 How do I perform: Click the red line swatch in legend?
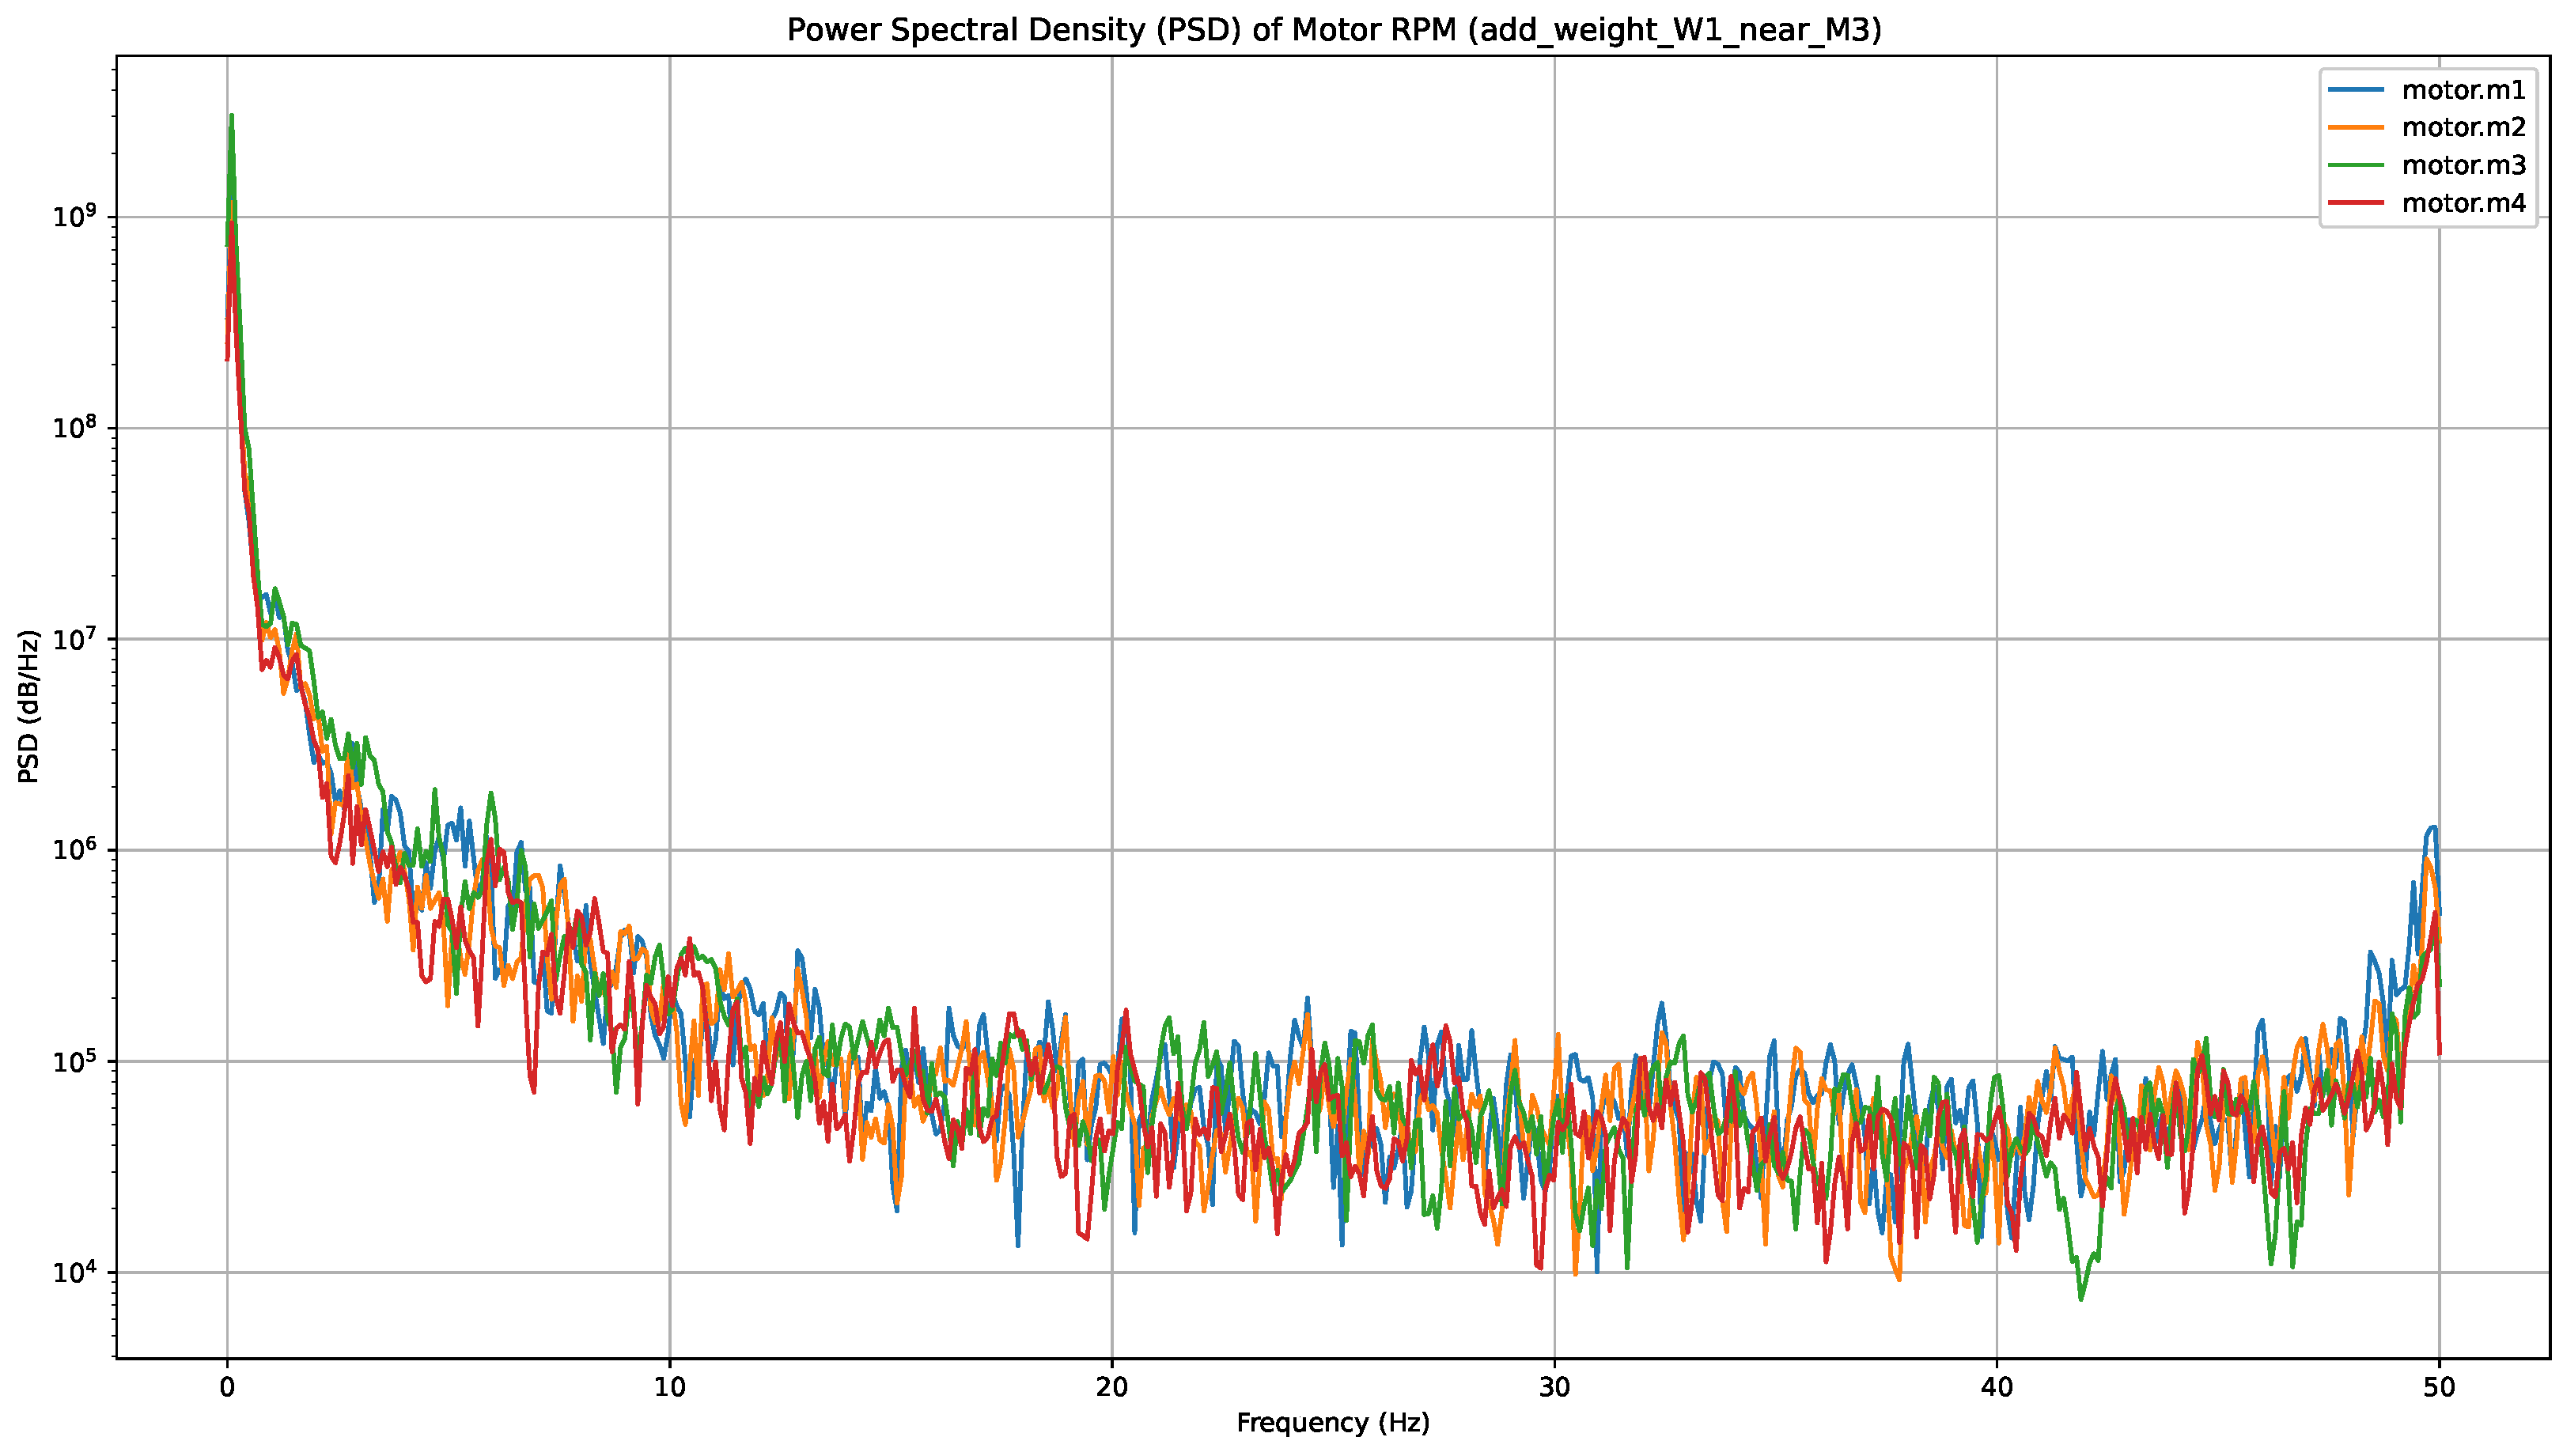tap(2355, 203)
